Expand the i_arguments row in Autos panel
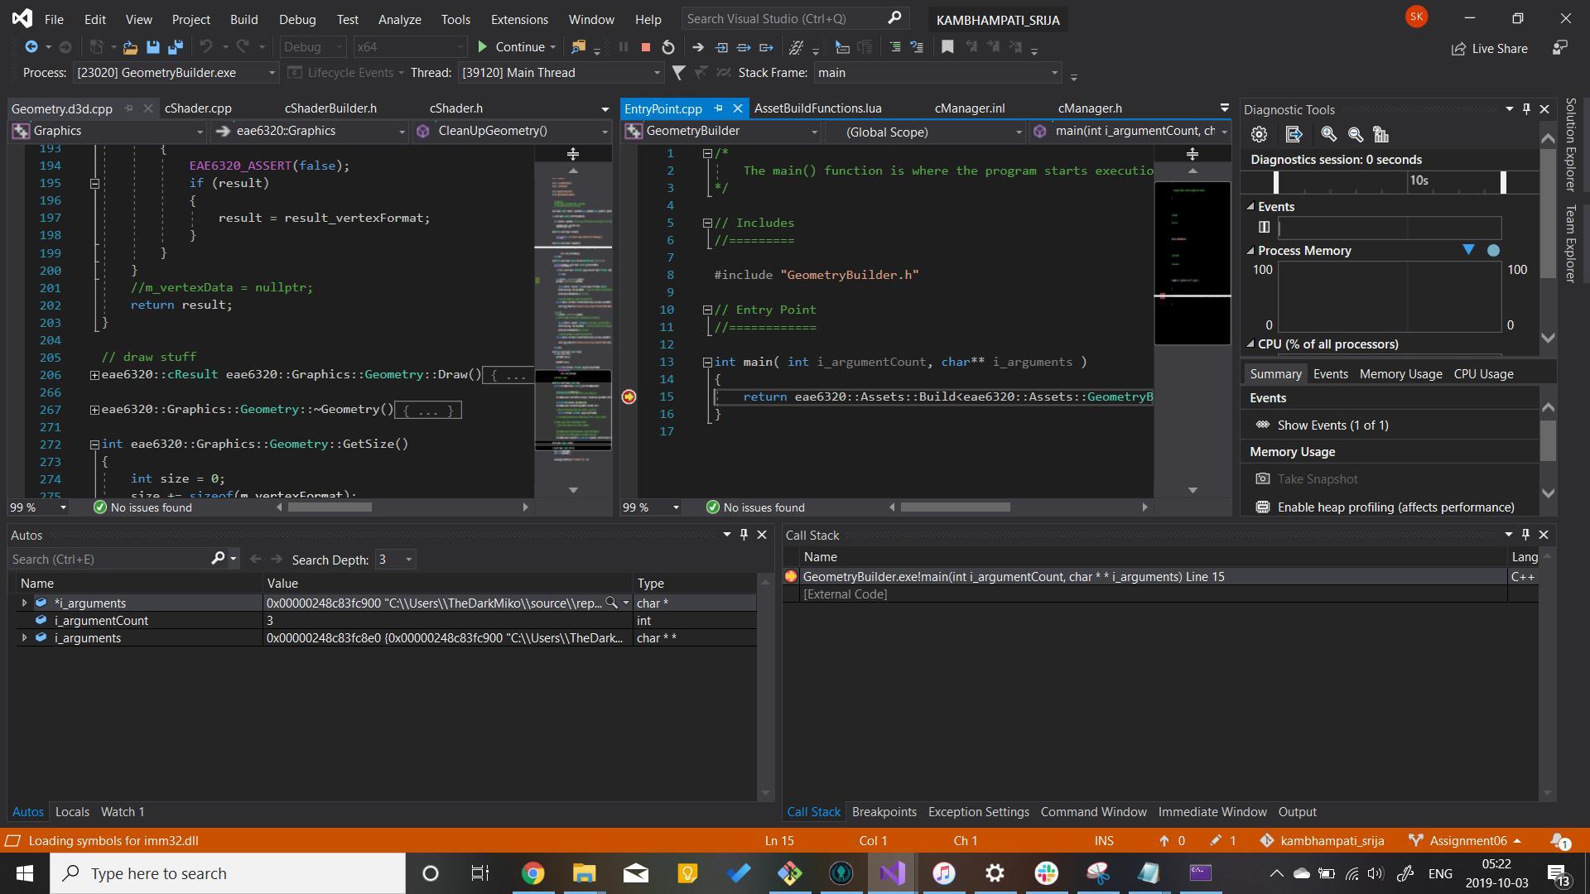 tap(24, 637)
